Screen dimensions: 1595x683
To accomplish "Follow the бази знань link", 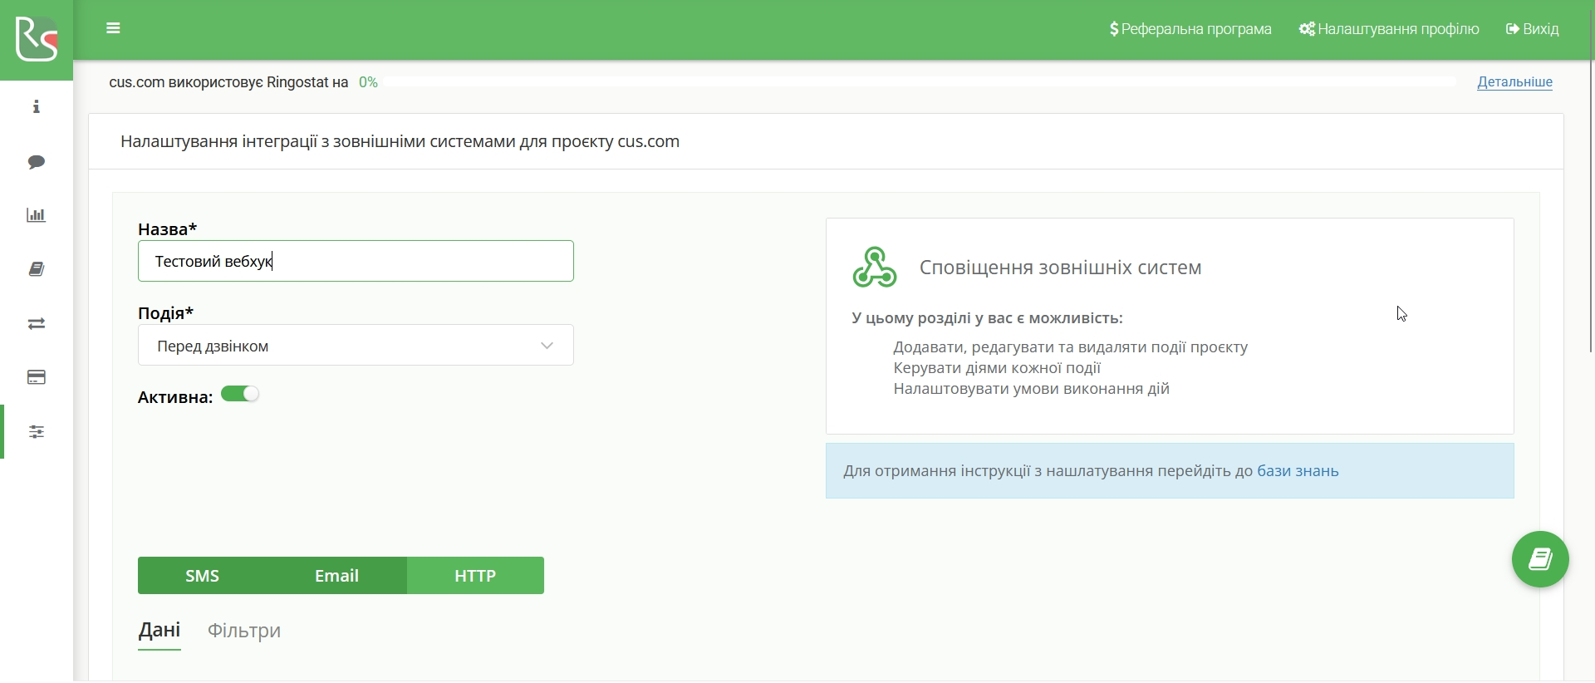I will coord(1298,471).
